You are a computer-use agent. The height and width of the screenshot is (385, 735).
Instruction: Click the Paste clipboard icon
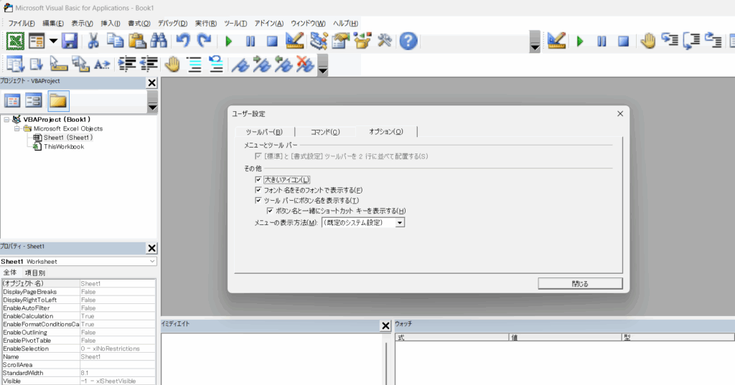click(137, 41)
